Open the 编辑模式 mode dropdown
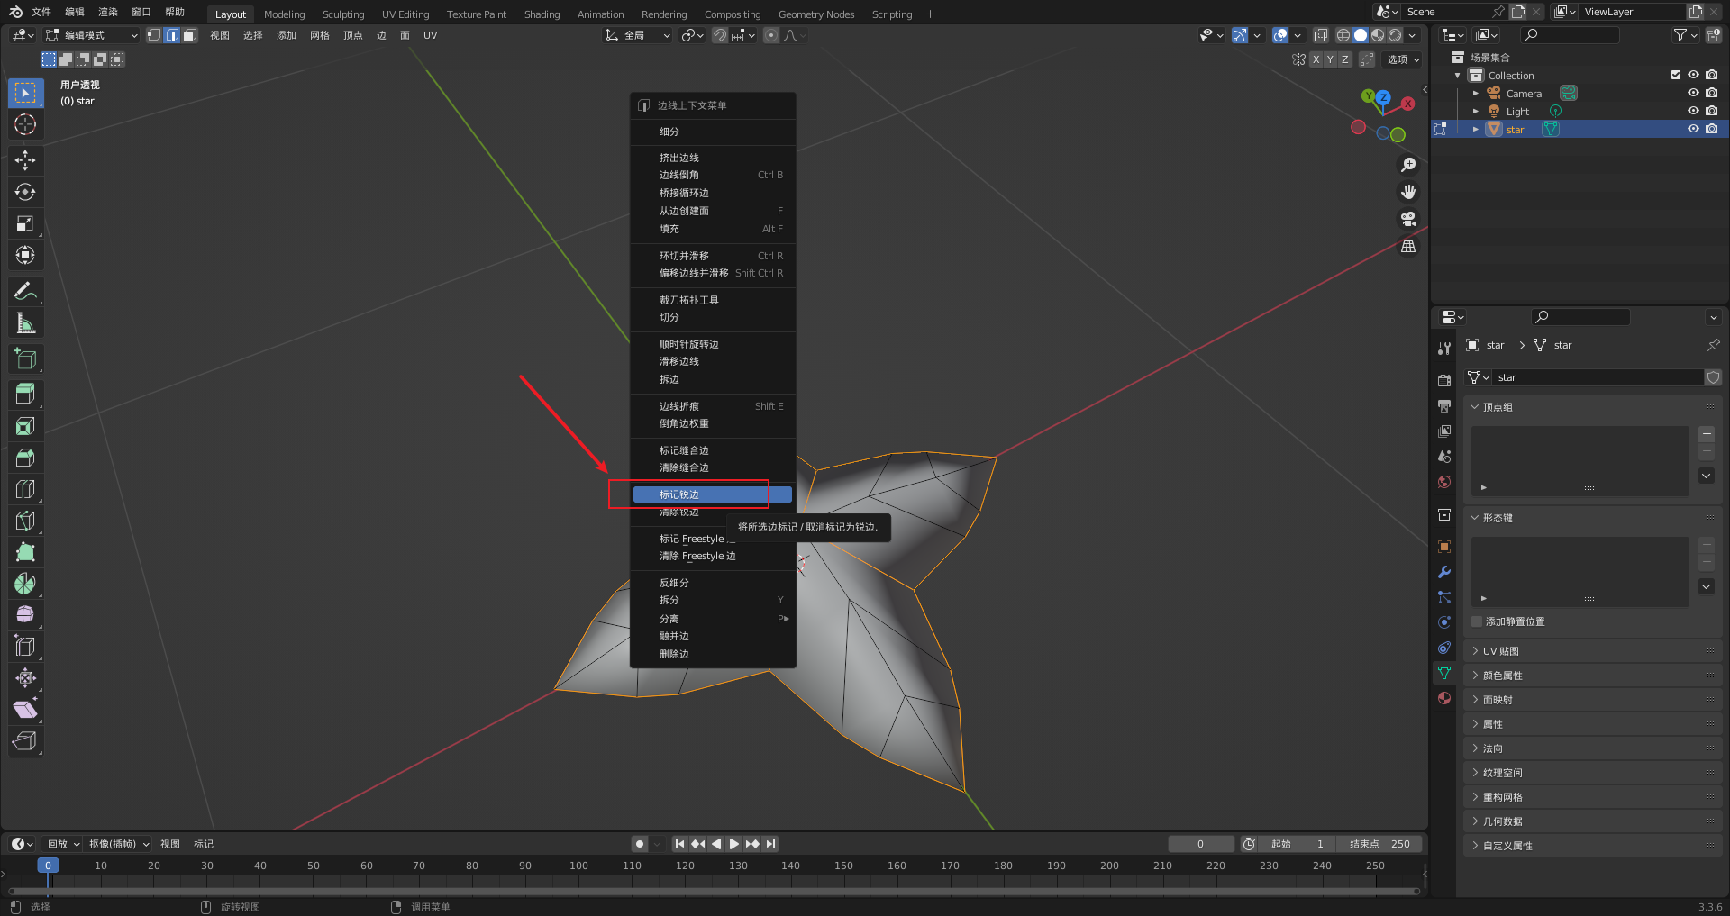Image resolution: width=1730 pixels, height=916 pixels. coord(92,35)
